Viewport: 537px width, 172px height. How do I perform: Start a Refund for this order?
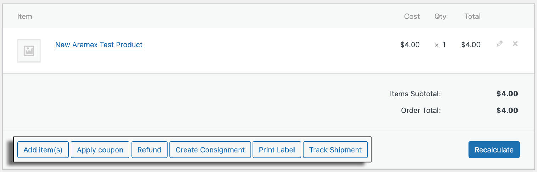coord(149,150)
